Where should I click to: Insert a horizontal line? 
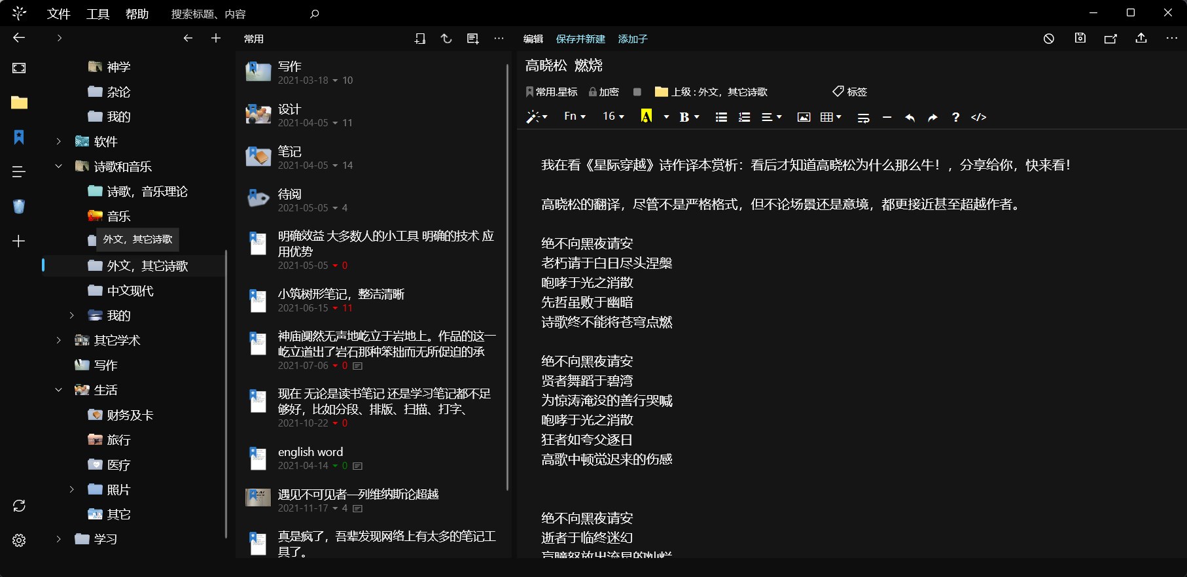coord(887,117)
